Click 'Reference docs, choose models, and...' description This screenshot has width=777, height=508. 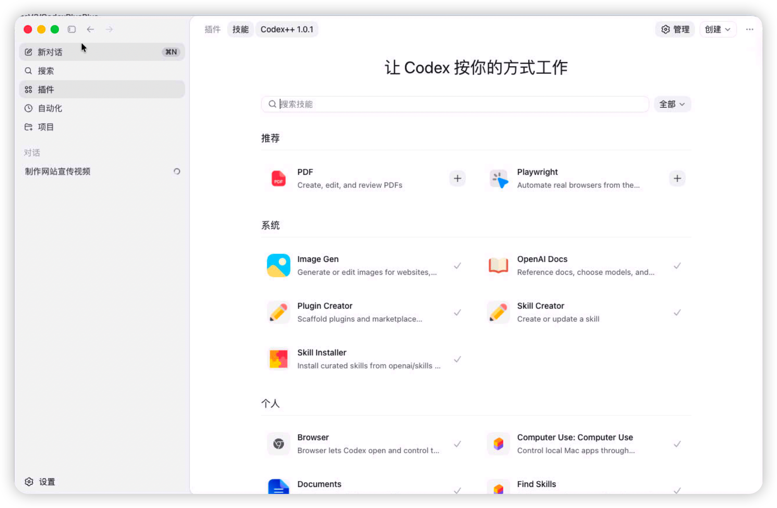[x=585, y=272]
